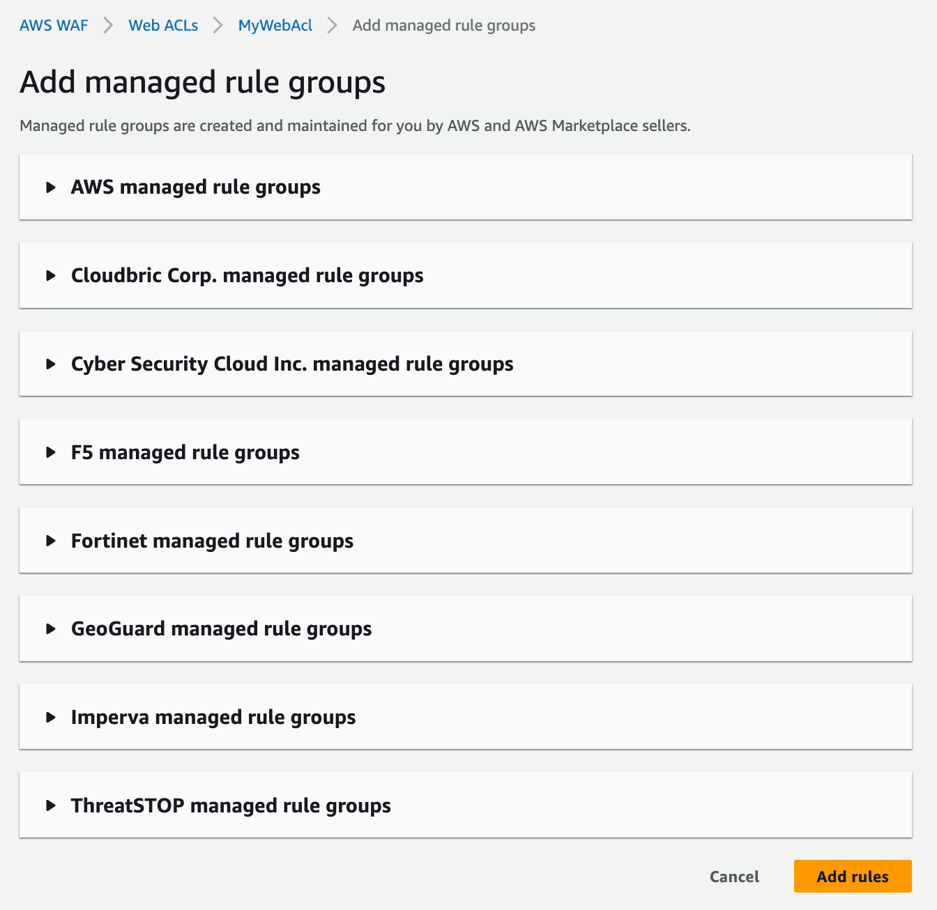Expand the AWS managed rule groups section

(195, 187)
